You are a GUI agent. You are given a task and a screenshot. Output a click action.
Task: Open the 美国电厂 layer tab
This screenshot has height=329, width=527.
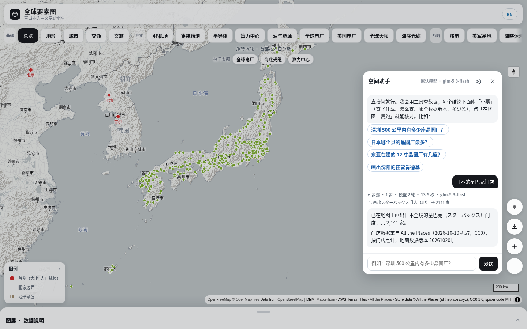[x=347, y=36]
